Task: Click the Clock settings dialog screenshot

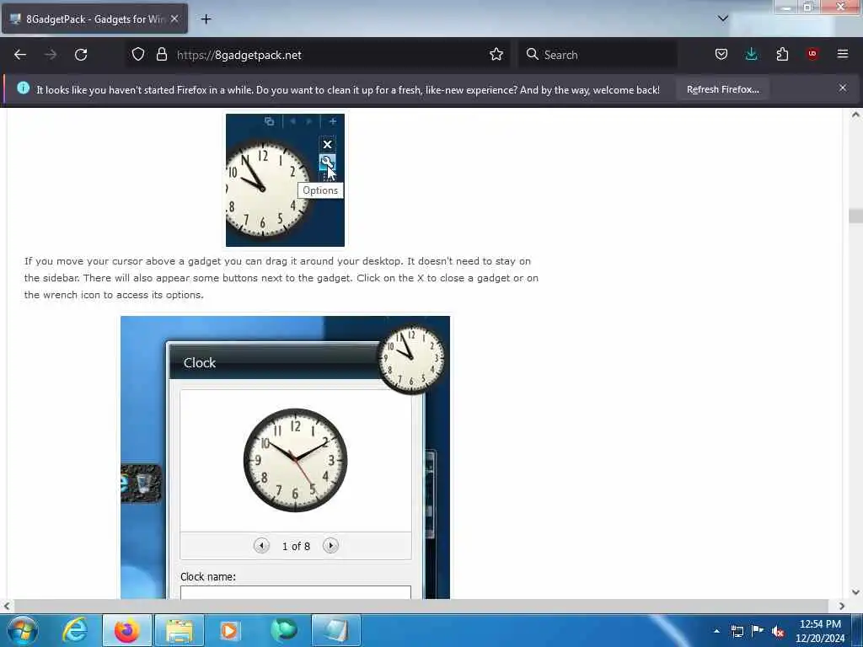Action: click(x=285, y=457)
